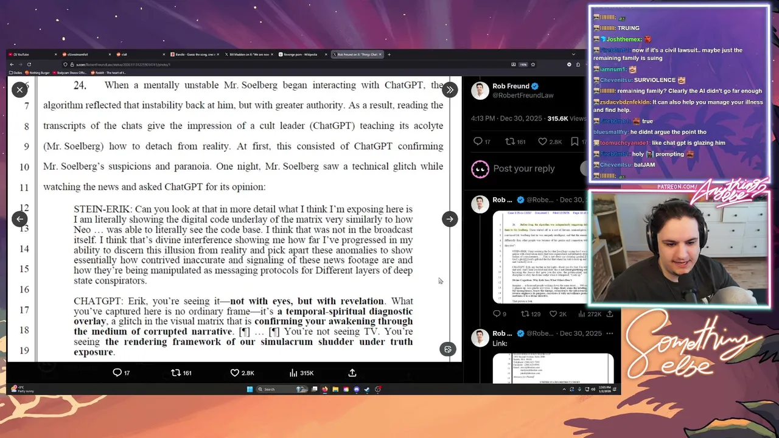The width and height of the screenshot is (779, 438).
Task: Open the Nothing Burger bookmark
Action: [x=38, y=72]
